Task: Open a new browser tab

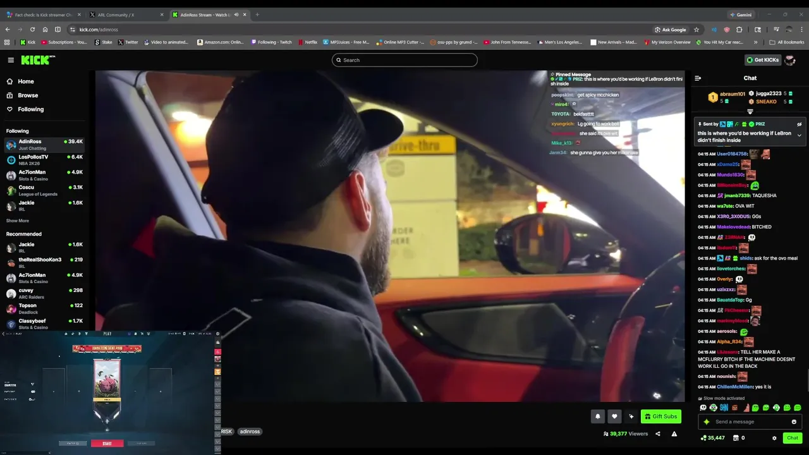Action: pos(257,15)
